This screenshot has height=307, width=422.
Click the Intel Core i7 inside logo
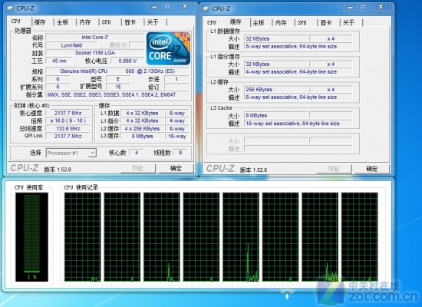(x=168, y=48)
